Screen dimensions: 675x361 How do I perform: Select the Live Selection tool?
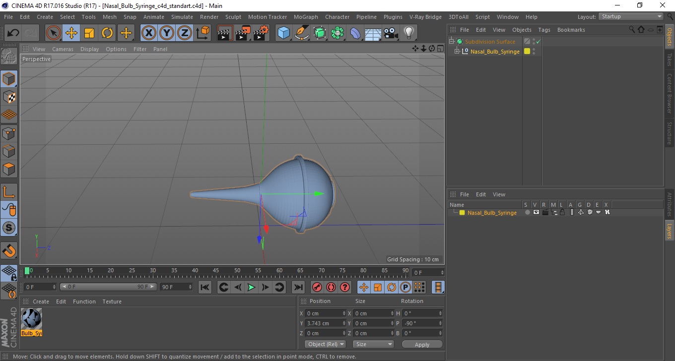point(54,33)
